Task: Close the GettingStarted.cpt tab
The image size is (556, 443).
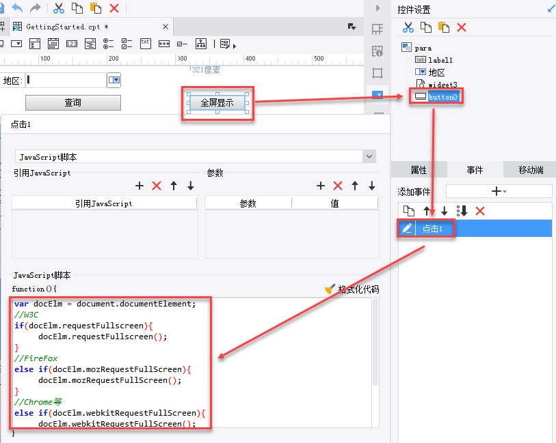Action: point(166,27)
